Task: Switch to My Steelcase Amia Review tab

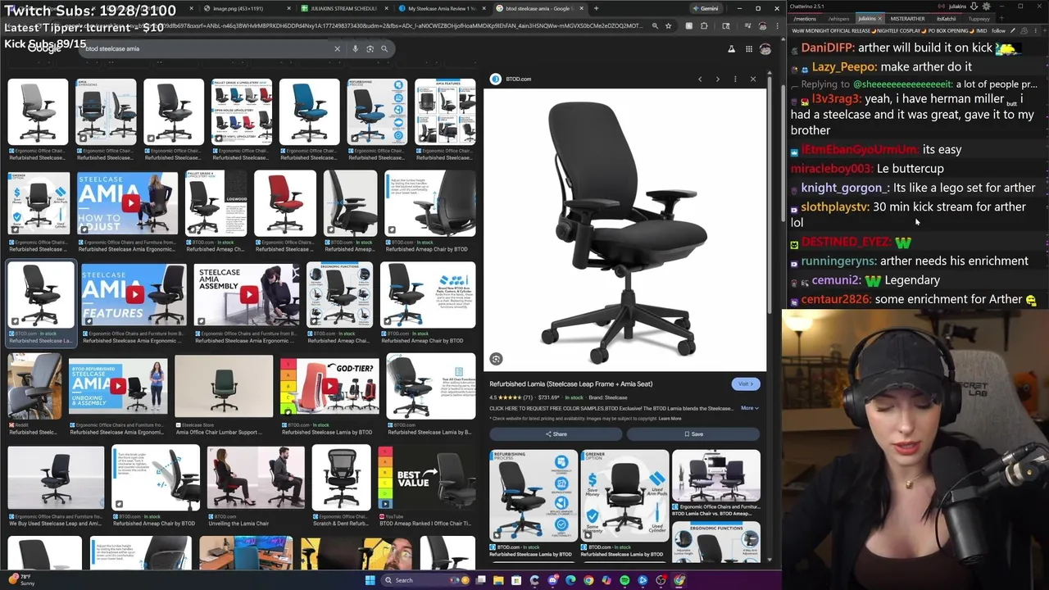Action: click(443, 8)
